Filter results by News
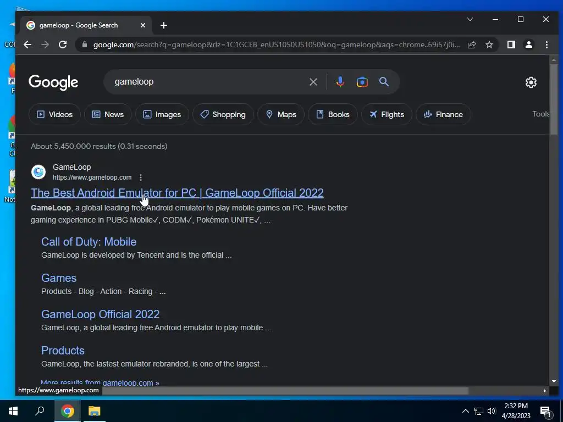This screenshot has width=563, height=422. click(x=108, y=114)
